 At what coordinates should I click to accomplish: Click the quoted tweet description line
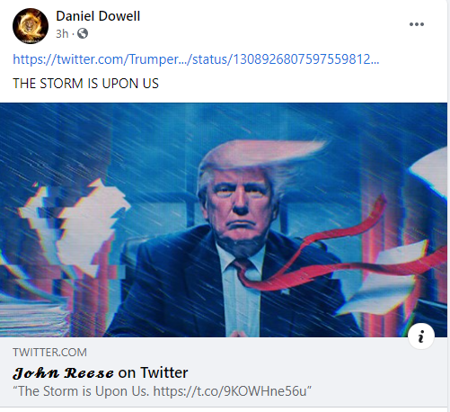point(162,391)
